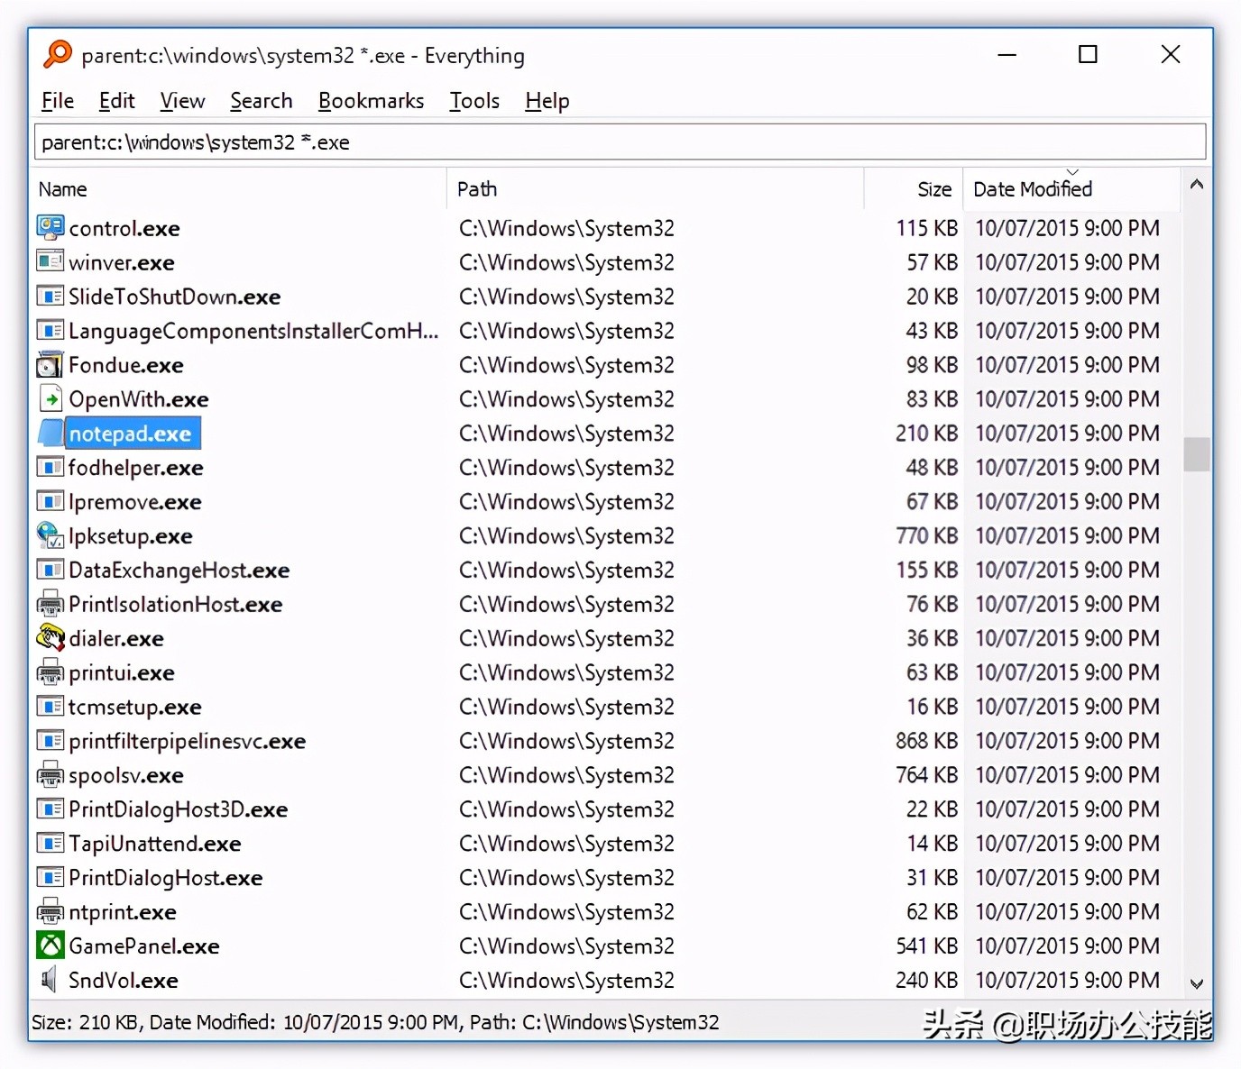The height and width of the screenshot is (1069, 1241).
Task: Click inside the search query field
Action: click(619, 142)
